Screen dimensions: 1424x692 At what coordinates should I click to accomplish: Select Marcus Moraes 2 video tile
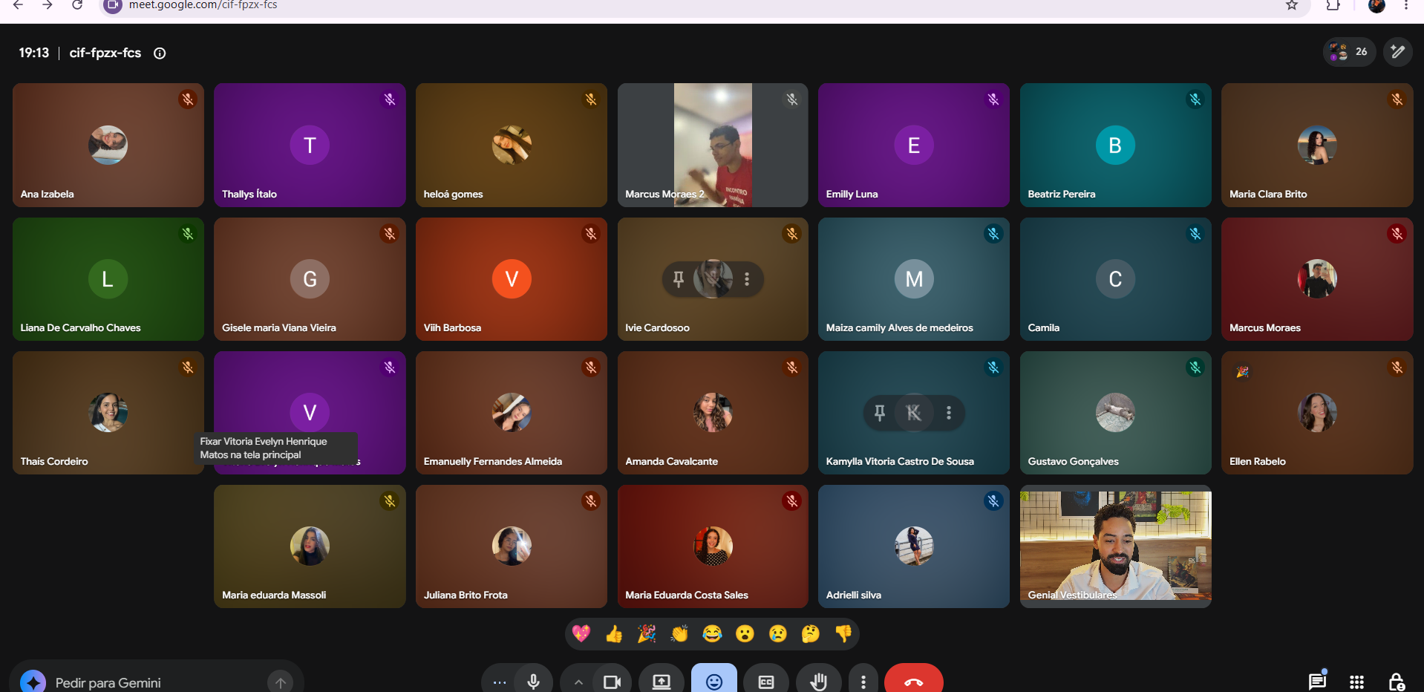713,145
